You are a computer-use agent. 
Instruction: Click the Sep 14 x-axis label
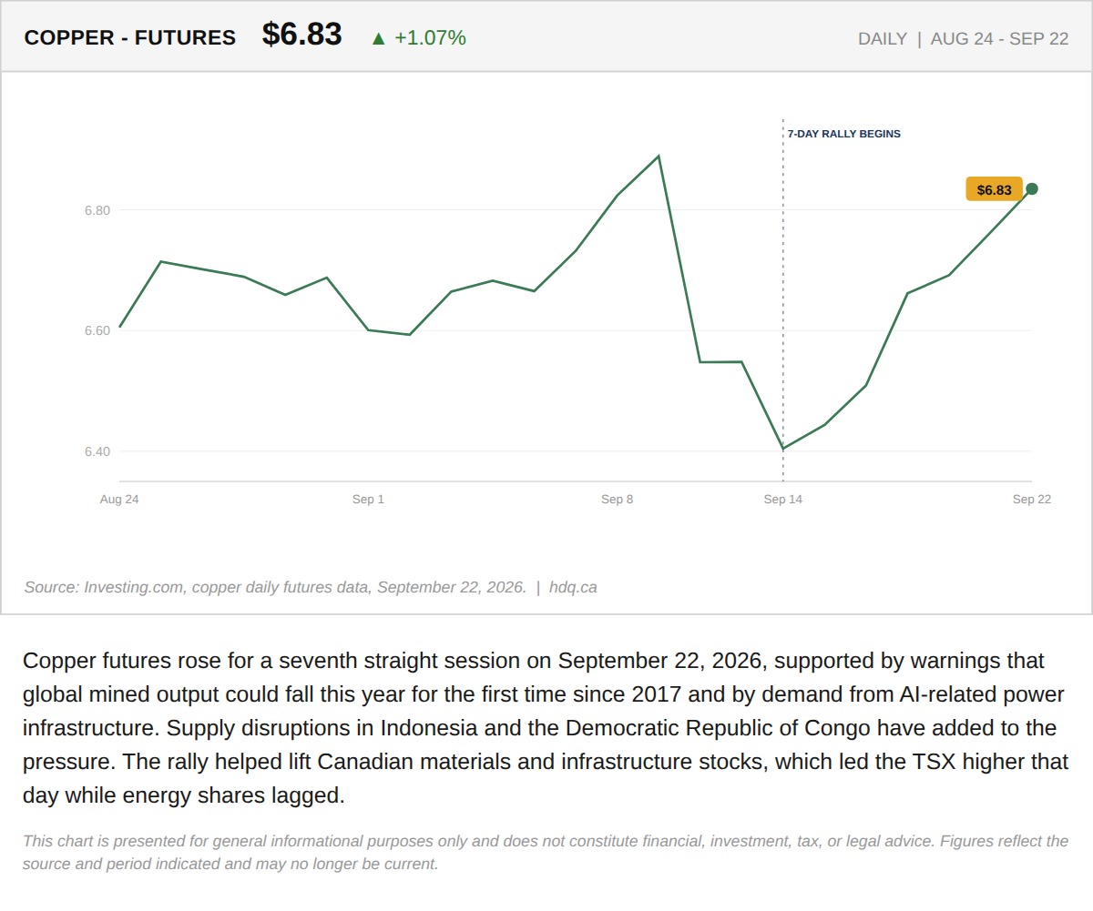[782, 499]
